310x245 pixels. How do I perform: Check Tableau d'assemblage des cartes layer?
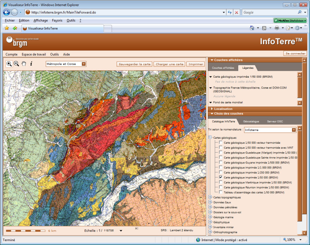click(220, 192)
